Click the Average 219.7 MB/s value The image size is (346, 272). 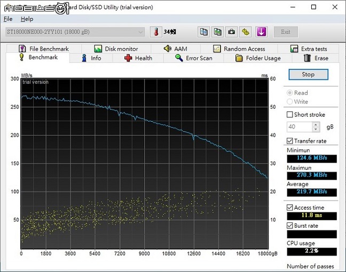point(312,192)
